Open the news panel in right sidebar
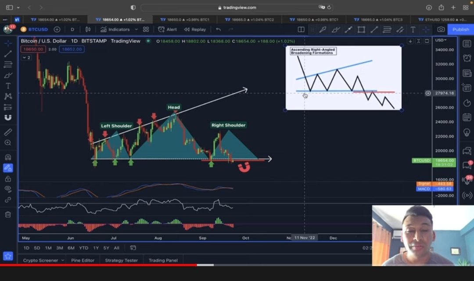Screen dimensions: 474x281 coord(467,73)
